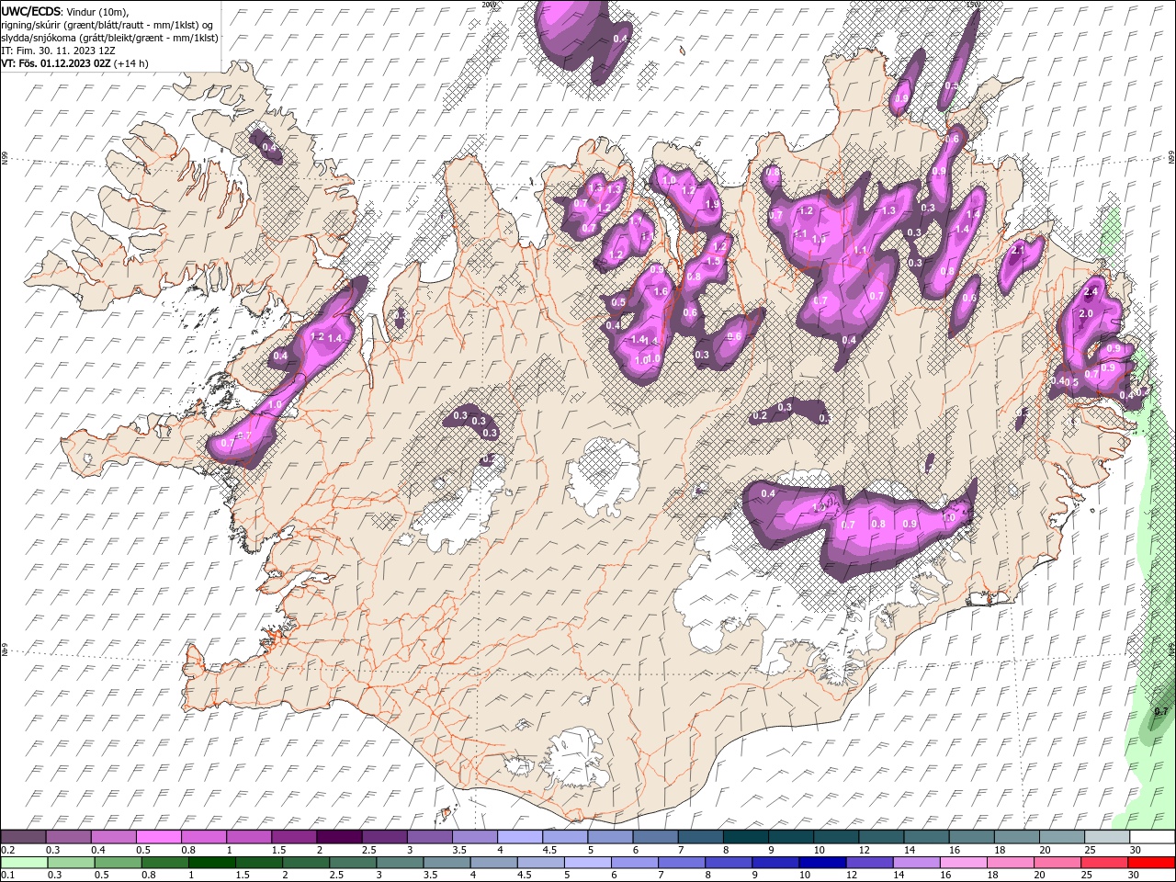Viewport: 1176px width, 882px height.
Task: Click the 2.1 snowfall value on map
Action: click(1017, 250)
